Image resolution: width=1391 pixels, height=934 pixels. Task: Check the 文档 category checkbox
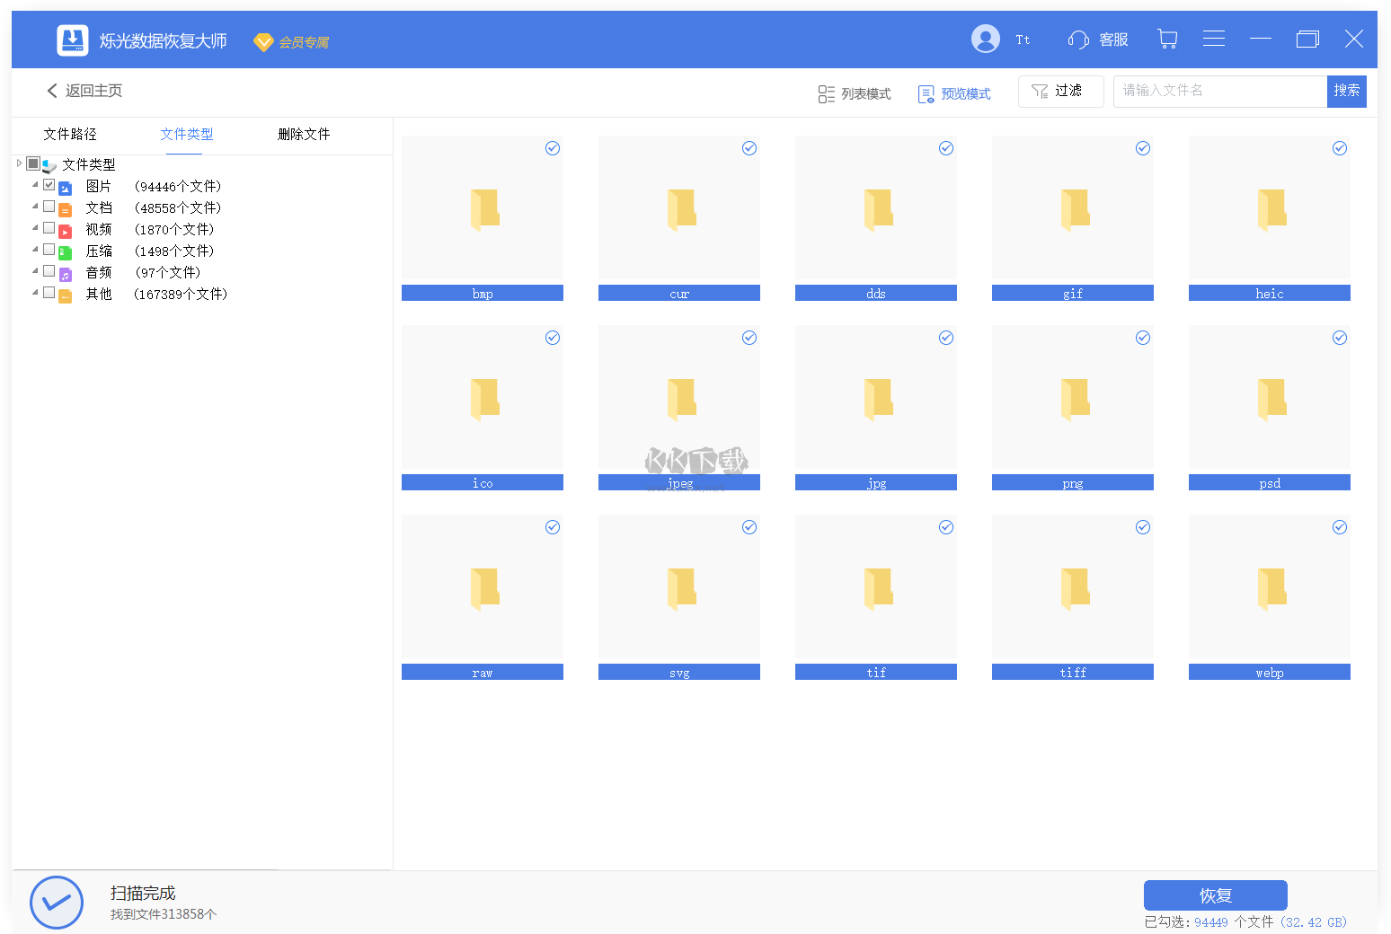(x=49, y=207)
